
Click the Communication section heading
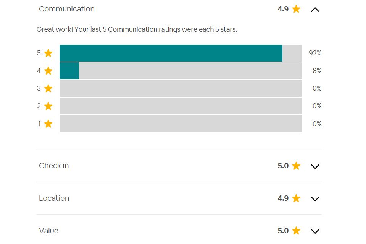67,9
